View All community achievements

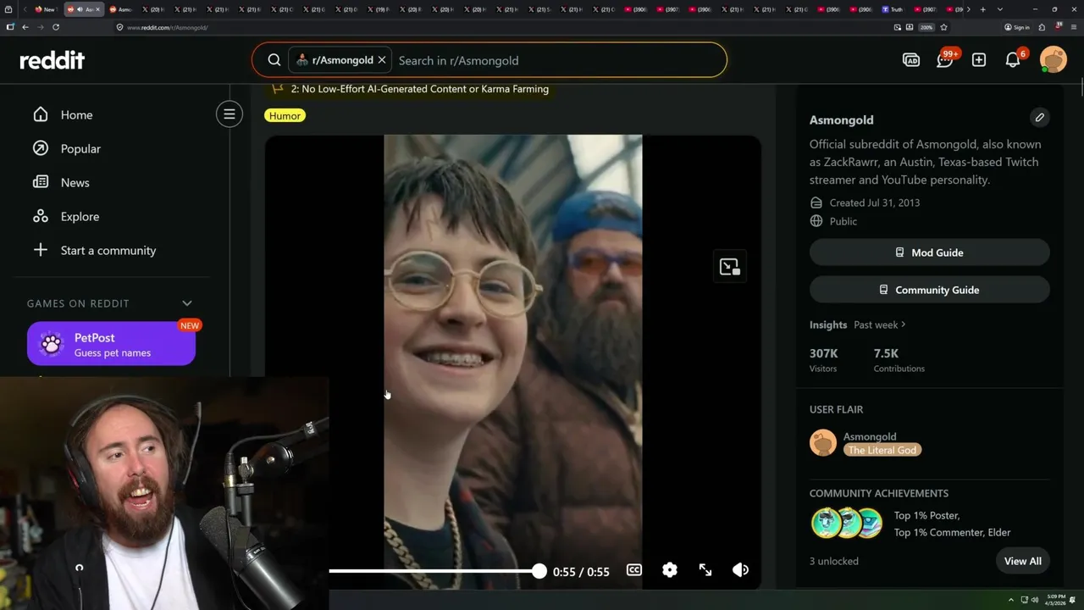pos(1022,561)
